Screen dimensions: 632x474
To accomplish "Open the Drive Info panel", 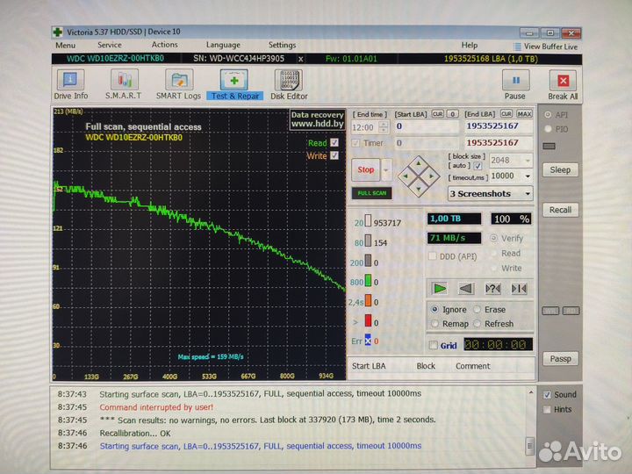I will click(x=70, y=84).
